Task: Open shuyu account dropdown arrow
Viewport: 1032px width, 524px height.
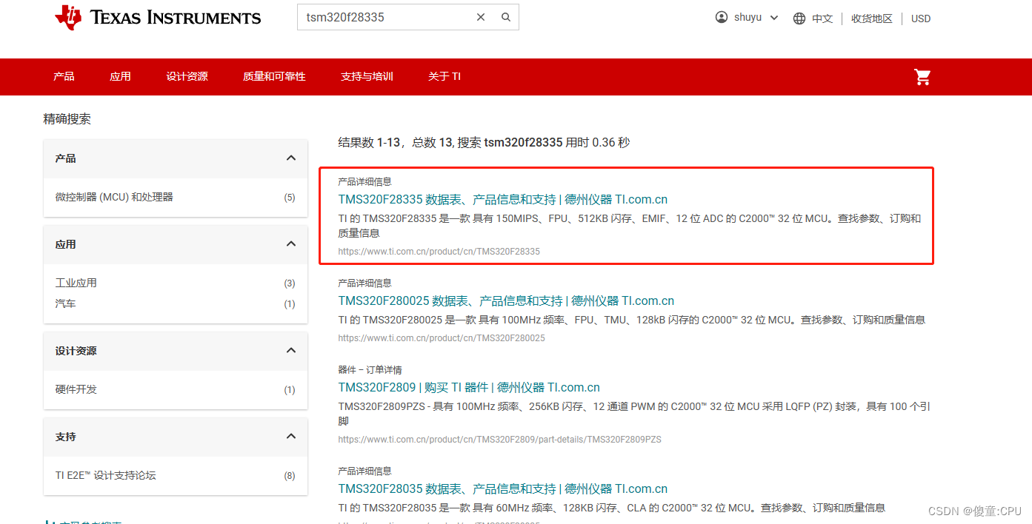Action: [x=774, y=18]
